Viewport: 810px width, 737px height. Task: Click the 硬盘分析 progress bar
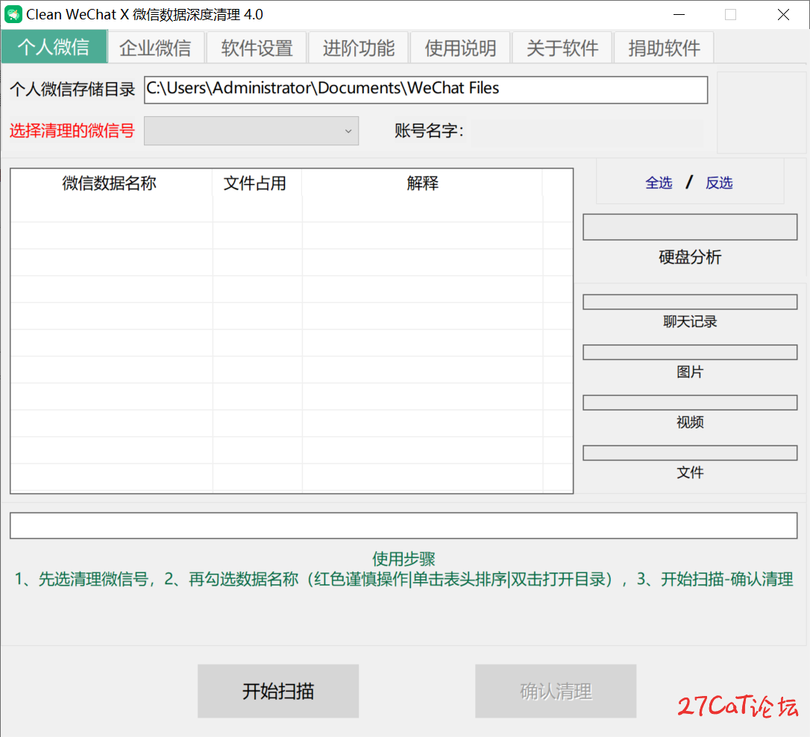click(690, 227)
